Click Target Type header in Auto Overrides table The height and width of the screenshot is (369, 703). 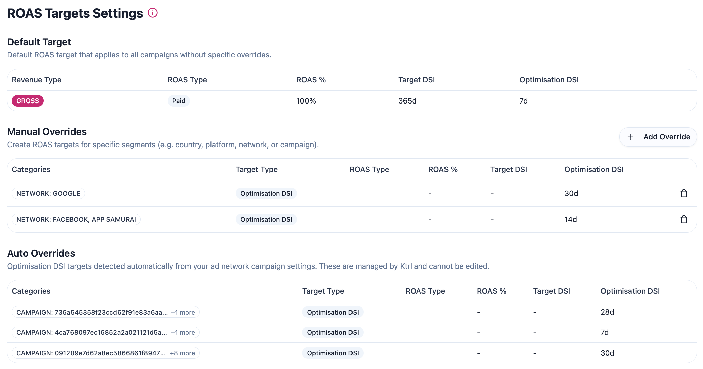click(323, 291)
